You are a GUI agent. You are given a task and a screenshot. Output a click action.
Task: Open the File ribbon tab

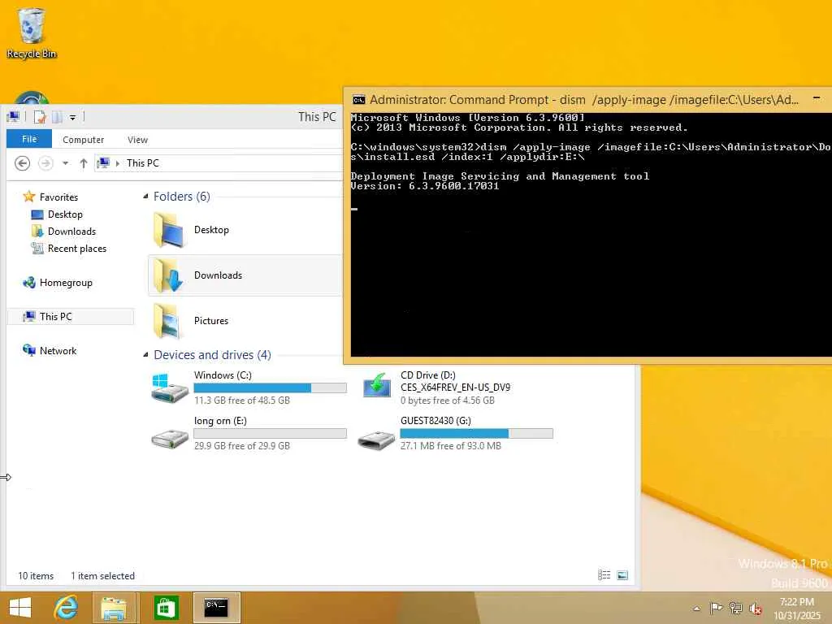coord(29,139)
